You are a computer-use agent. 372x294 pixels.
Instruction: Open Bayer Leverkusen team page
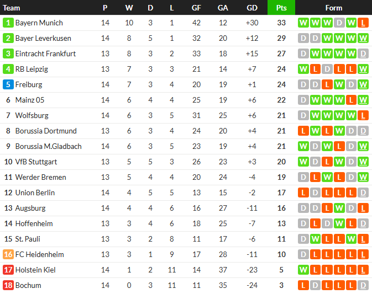point(43,38)
